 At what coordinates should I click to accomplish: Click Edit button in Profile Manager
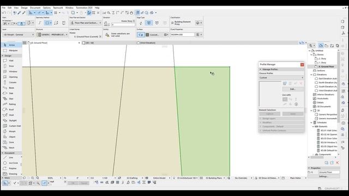point(293,89)
